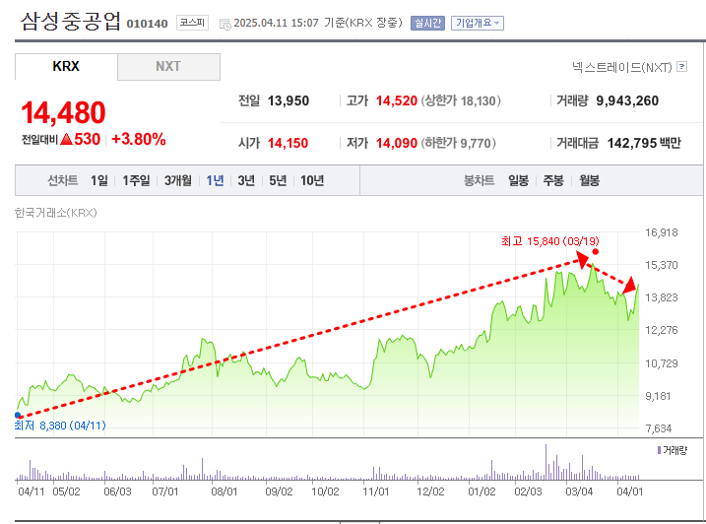The image size is (706, 524).
Task: Click the 상한가 18,130 text
Action: click(x=461, y=100)
